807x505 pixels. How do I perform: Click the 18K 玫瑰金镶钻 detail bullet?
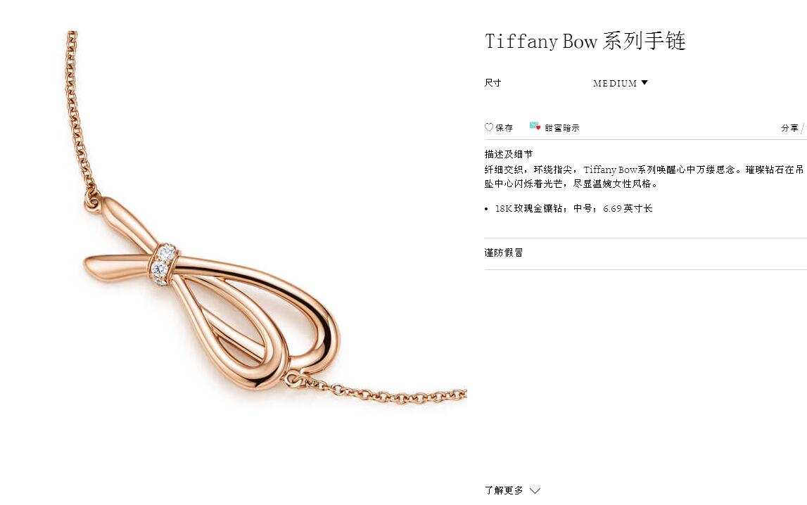[573, 208]
